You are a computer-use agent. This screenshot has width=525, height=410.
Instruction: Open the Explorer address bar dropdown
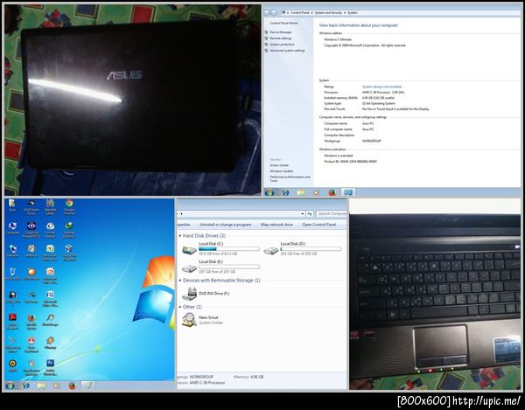pos(303,213)
